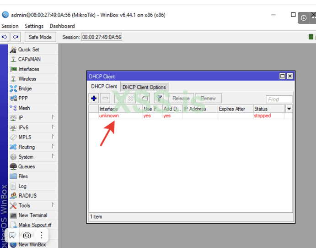Open the System menu entry
The image size is (316, 248).
[x=33, y=157]
